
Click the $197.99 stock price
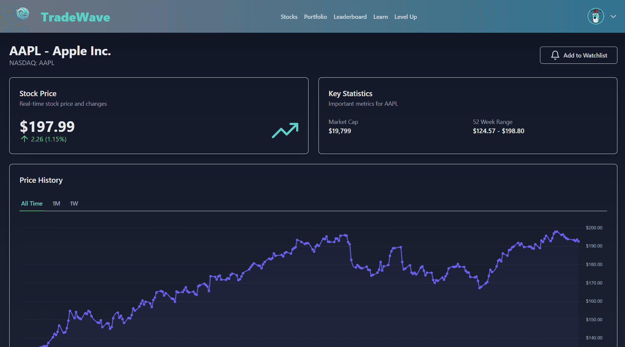pos(47,127)
